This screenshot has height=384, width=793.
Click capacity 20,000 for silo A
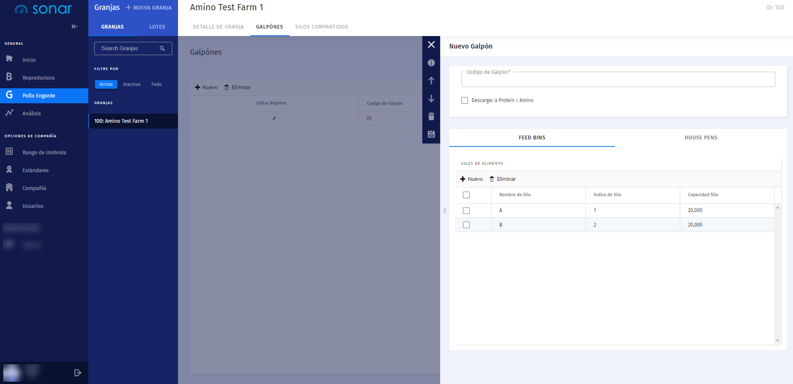pyautogui.click(x=727, y=210)
